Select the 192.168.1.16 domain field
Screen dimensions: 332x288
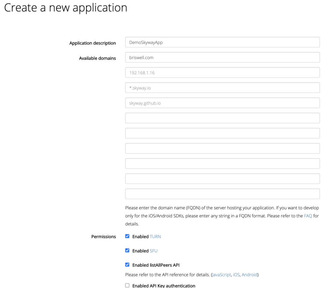(222, 72)
